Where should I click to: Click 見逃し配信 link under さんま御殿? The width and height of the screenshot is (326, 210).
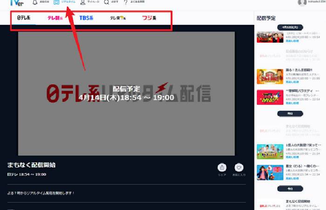(292, 82)
